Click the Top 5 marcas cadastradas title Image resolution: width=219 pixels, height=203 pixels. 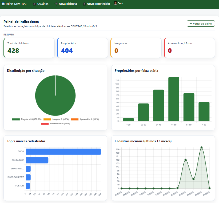[x=26, y=141]
